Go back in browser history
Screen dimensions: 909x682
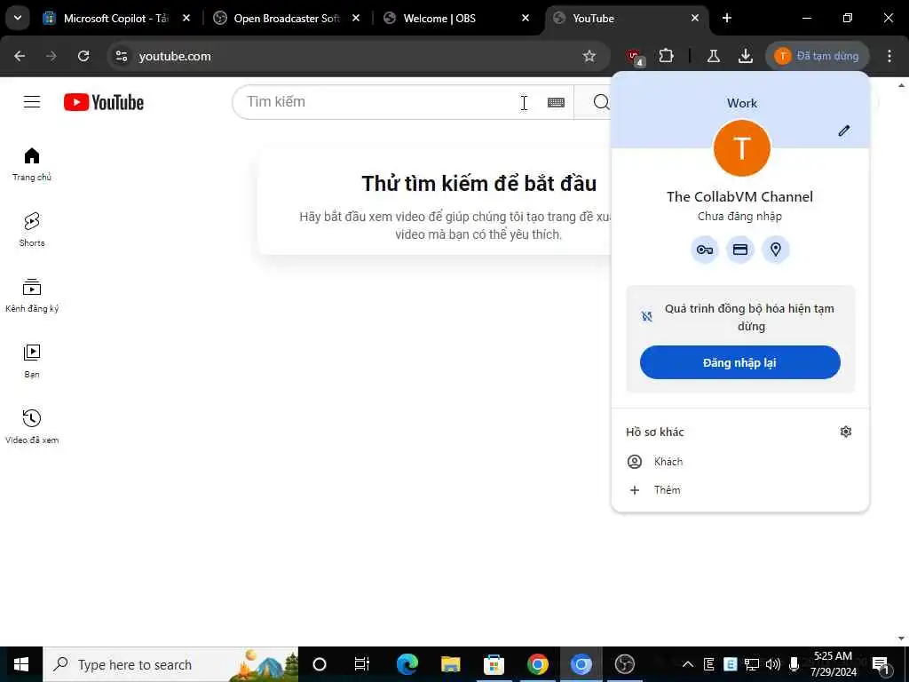pos(20,56)
